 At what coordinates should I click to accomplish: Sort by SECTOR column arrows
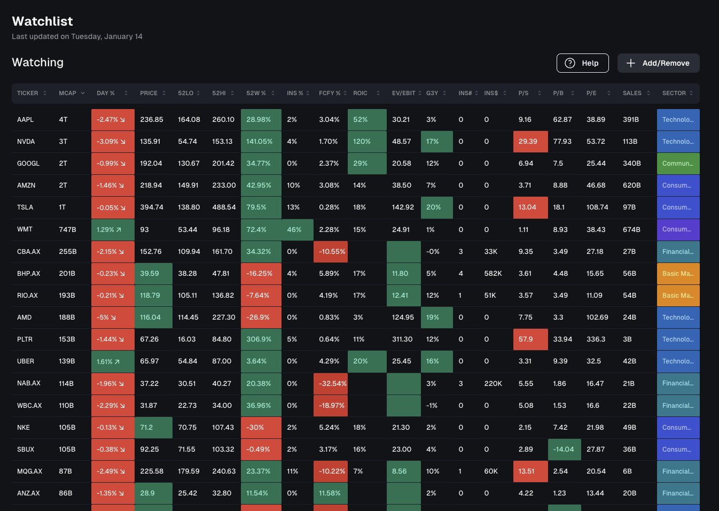click(691, 93)
